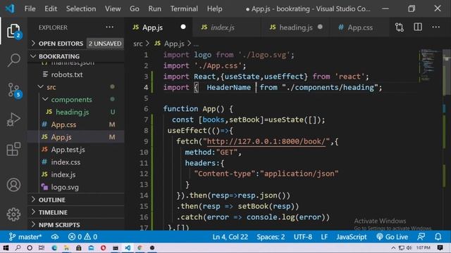Open the Explorer Views and More Actions ellipsis

pos(109,27)
